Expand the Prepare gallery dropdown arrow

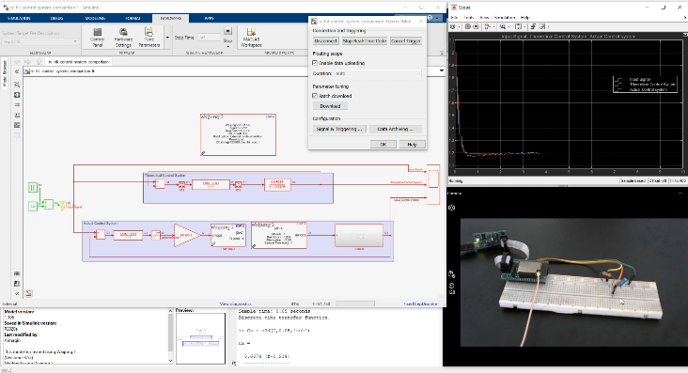pyautogui.click(x=167, y=38)
